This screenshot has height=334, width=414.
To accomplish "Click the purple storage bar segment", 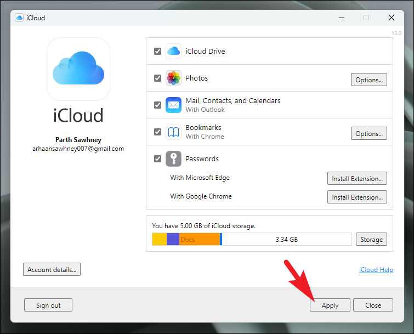I will click(173, 239).
